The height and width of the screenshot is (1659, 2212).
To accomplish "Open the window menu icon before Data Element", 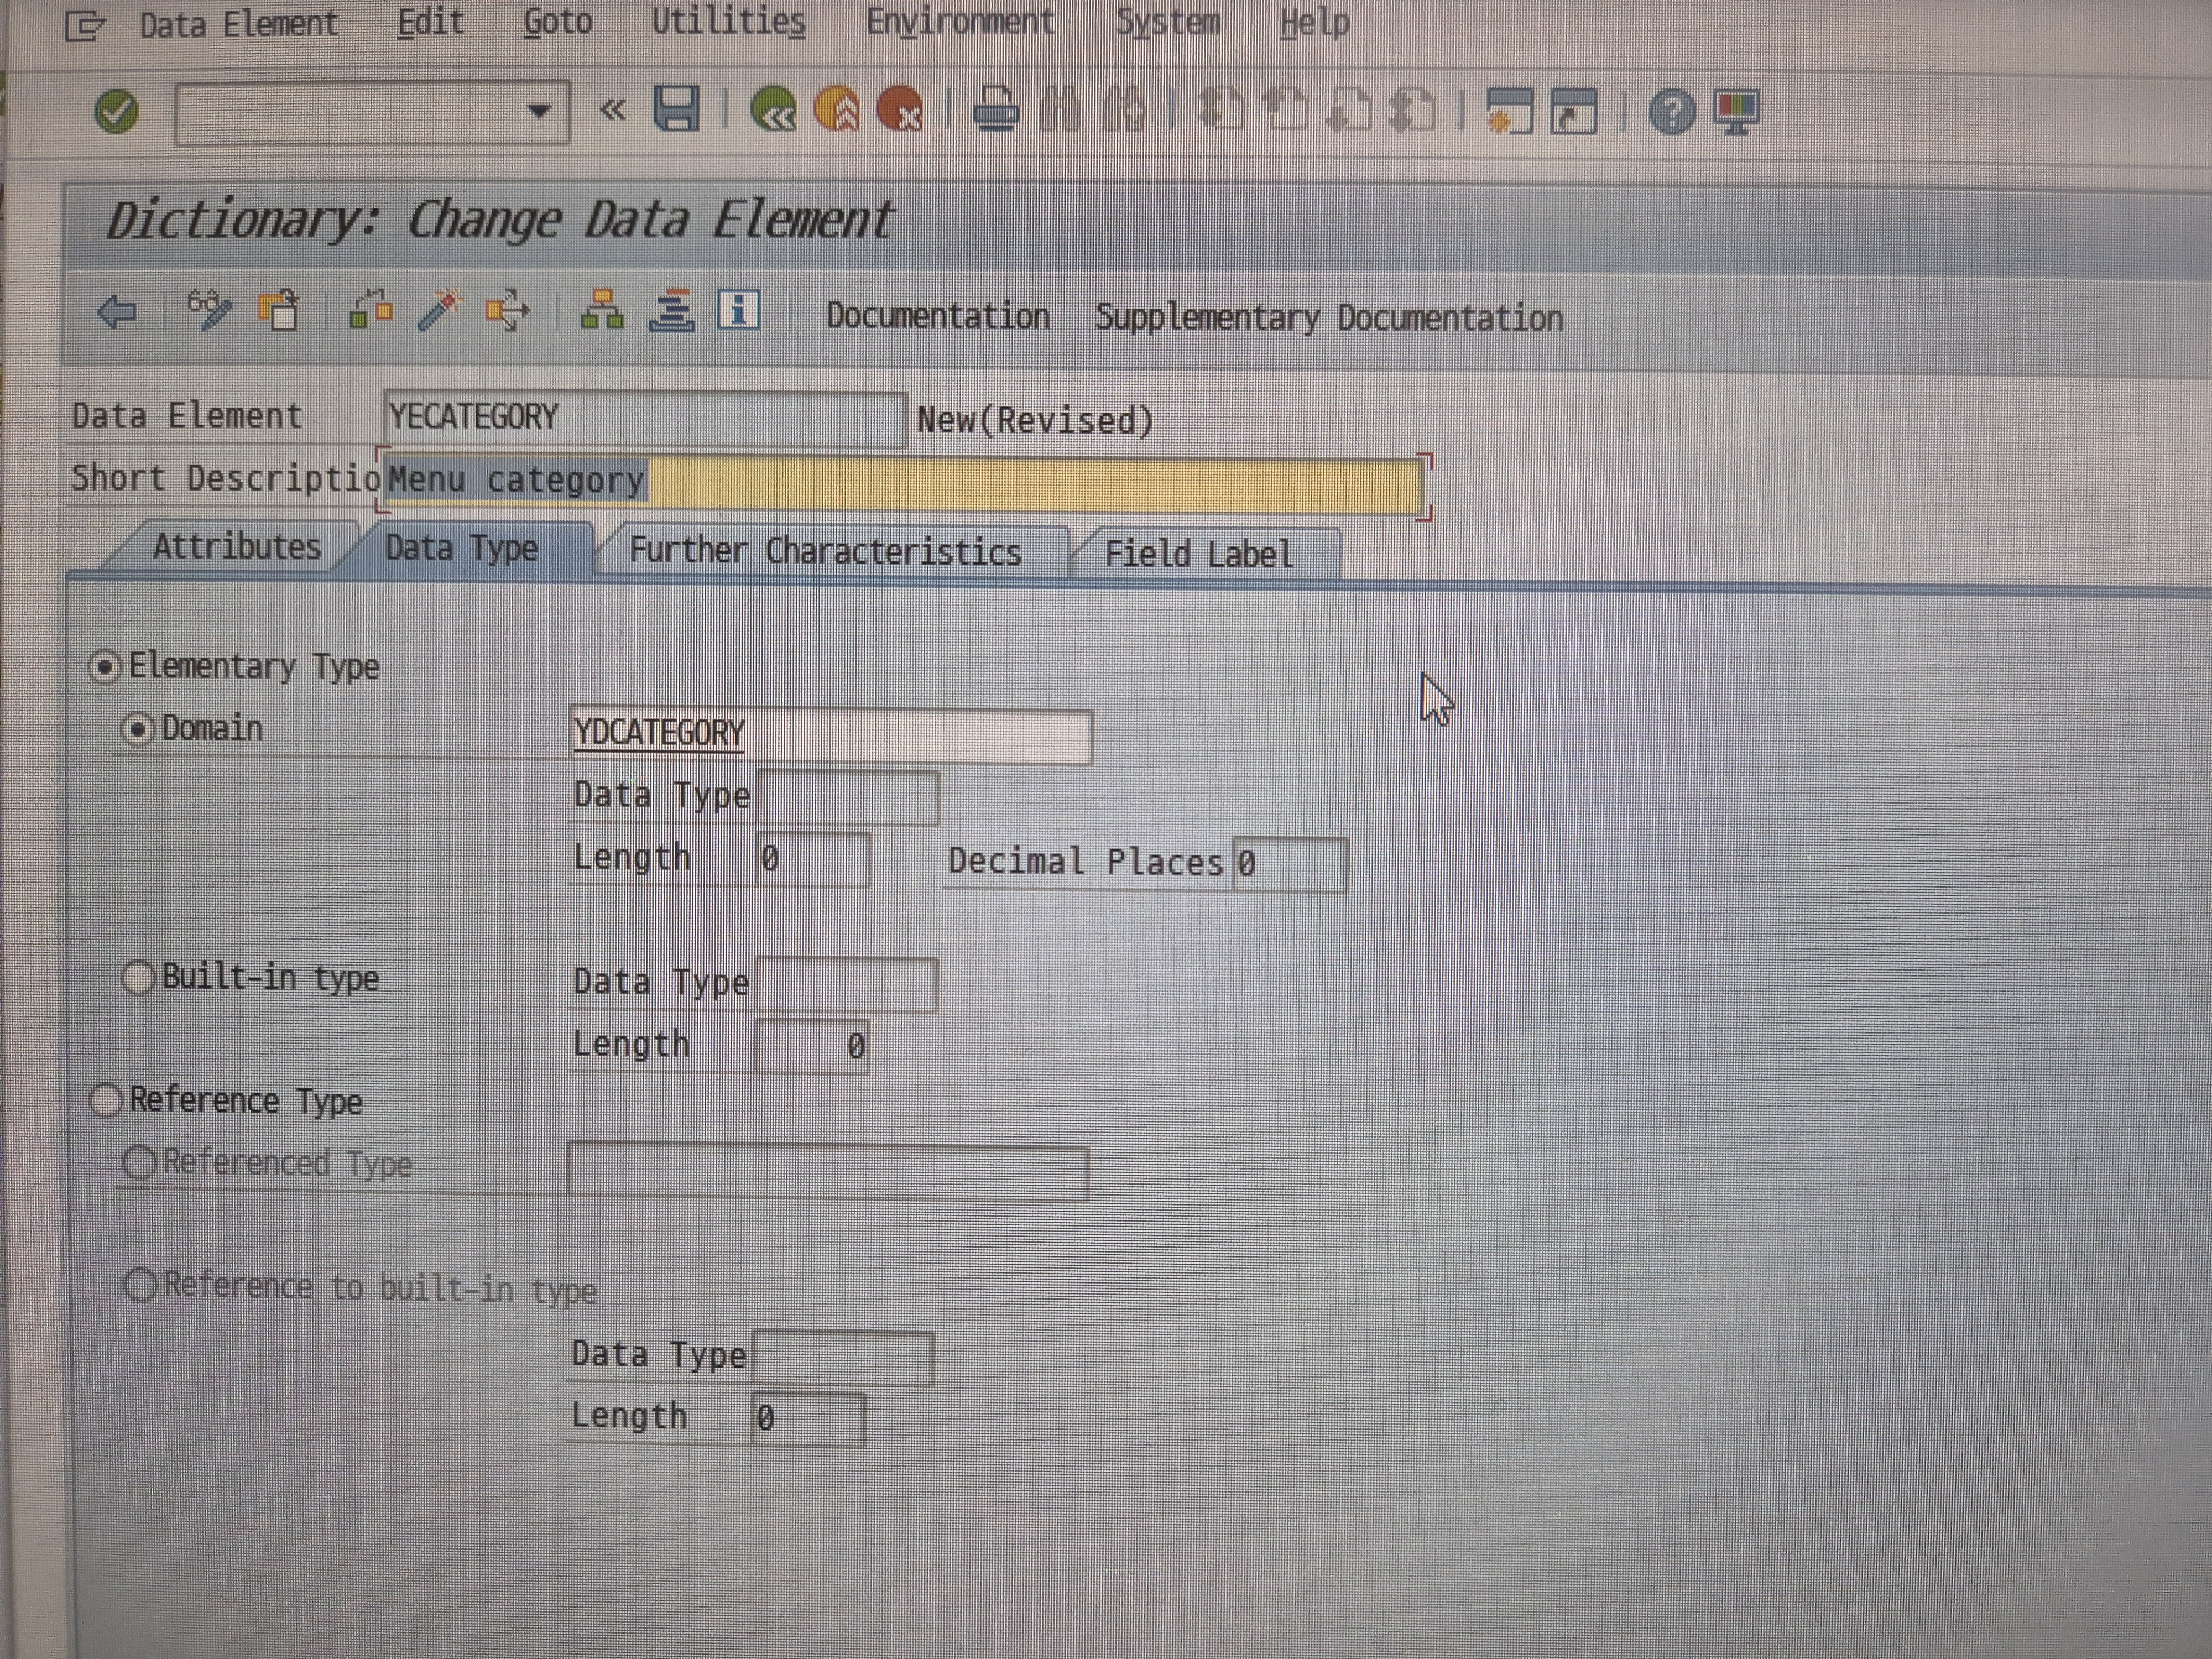I will coord(84,25).
